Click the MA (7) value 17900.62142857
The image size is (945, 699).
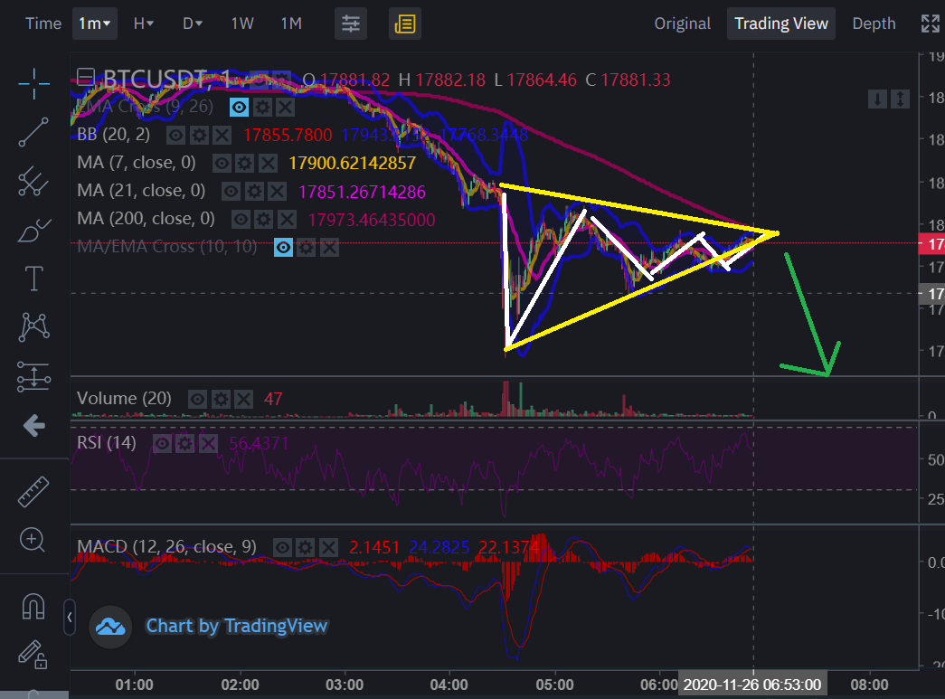(x=353, y=163)
